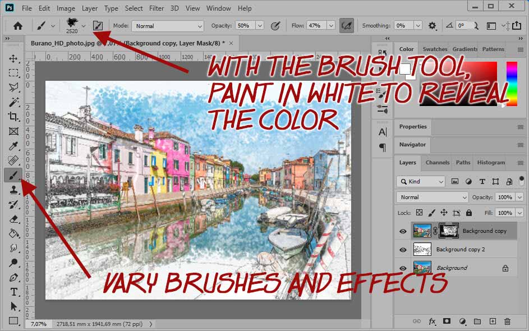Viewport: 529px width, 331px height.
Task: Open the Flow dropdown
Action: tap(331, 26)
